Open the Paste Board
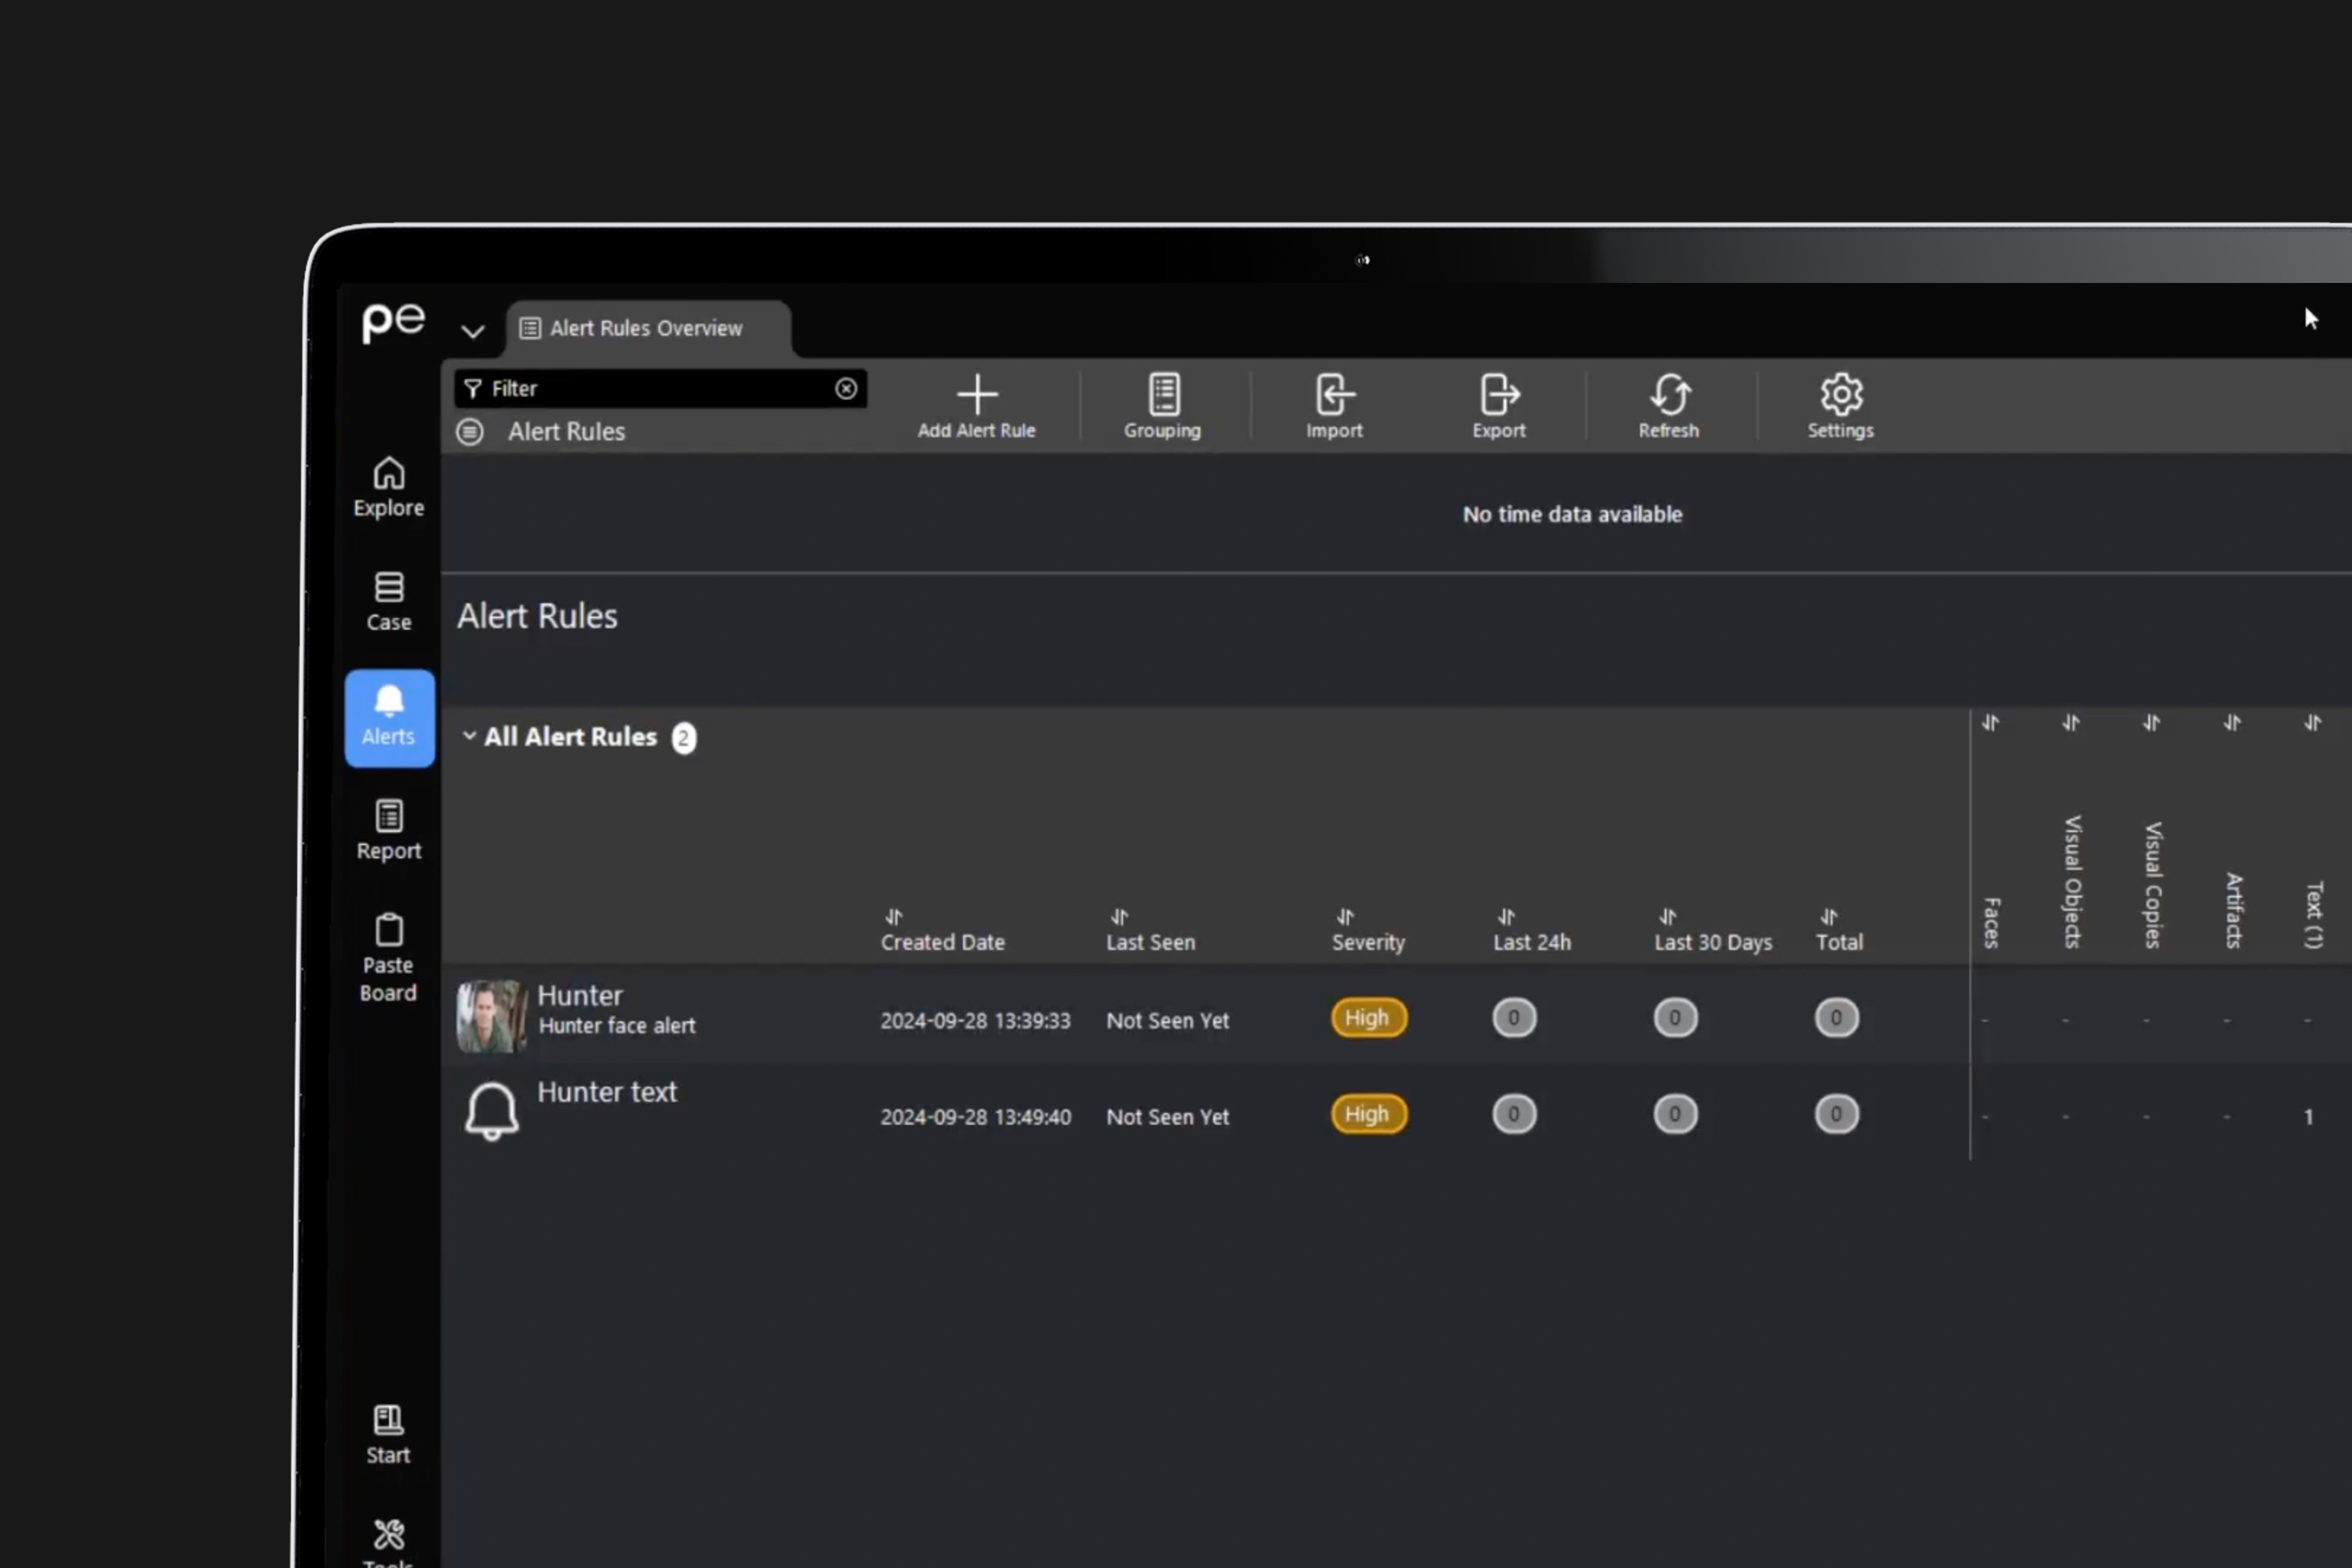This screenshot has width=2352, height=1568. pos(389,957)
